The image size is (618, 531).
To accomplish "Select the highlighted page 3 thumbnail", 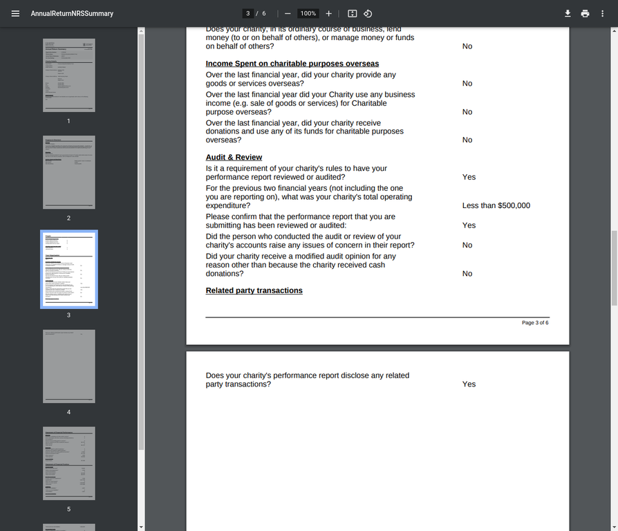I will [68, 269].
